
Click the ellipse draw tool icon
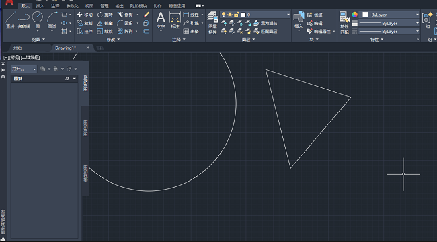coord(64,23)
